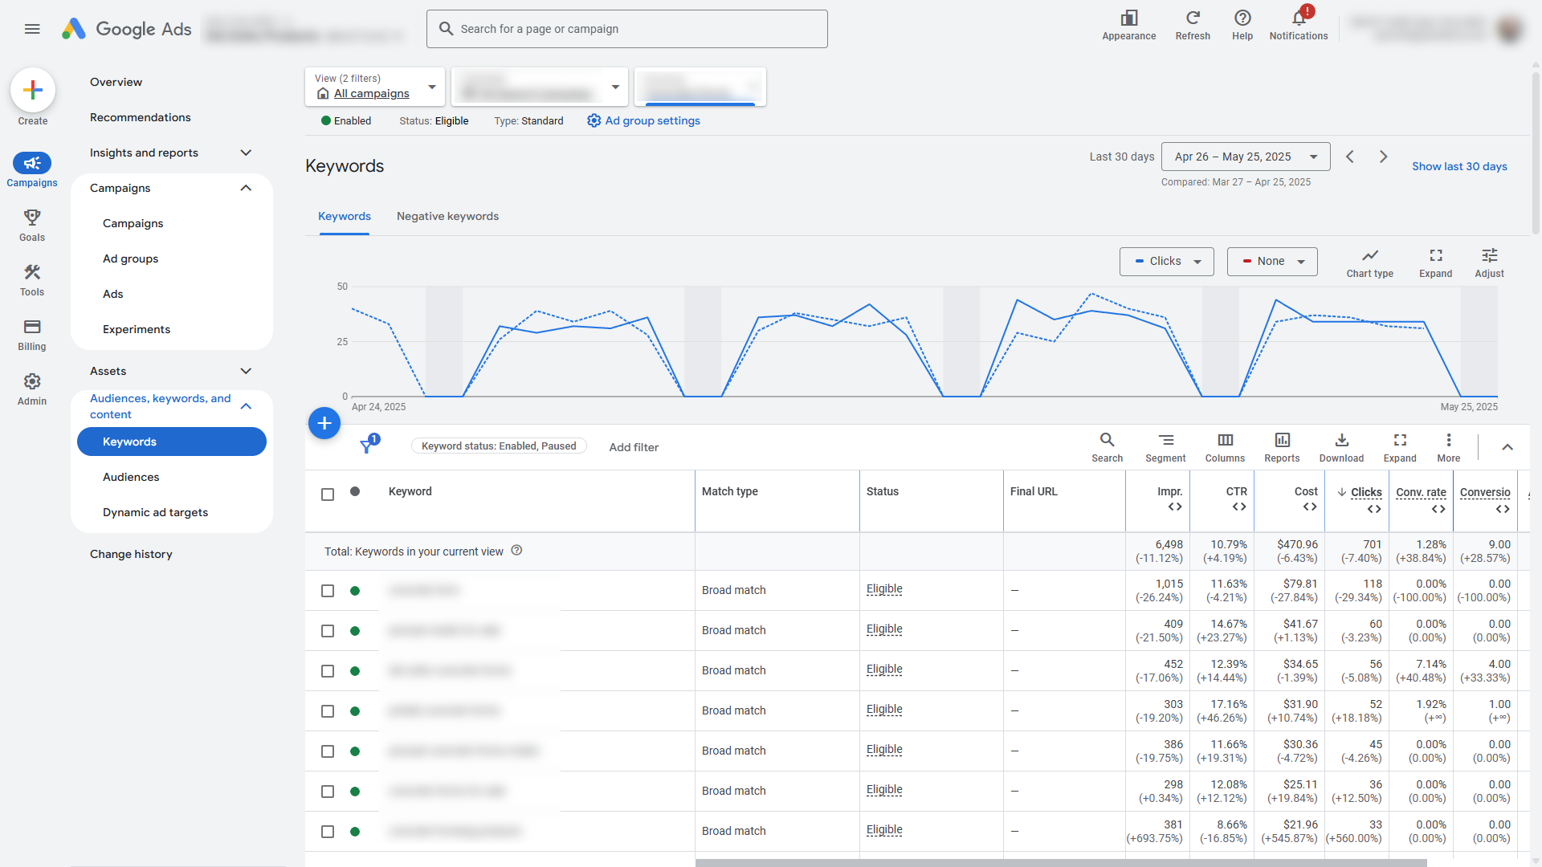Expand Insights and reports section
Screen dimensions: 1542x867
tap(246, 153)
